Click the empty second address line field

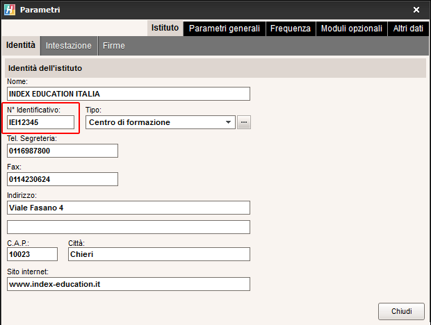129,227
